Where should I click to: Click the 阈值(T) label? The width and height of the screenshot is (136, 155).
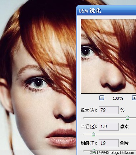click(x=89, y=143)
